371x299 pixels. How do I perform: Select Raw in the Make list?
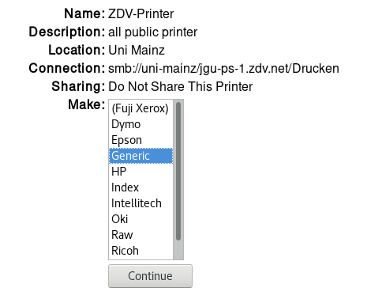141,235
